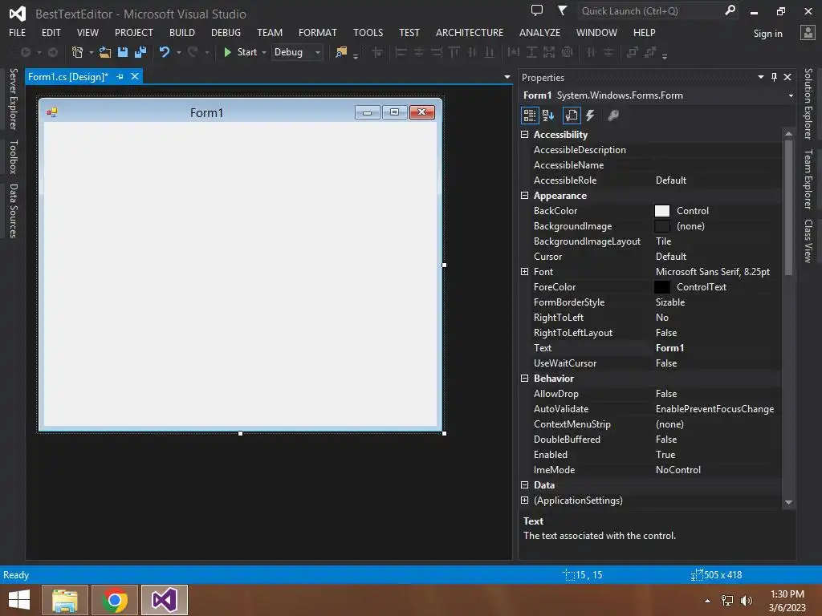822x616 pixels.
Task: Sort Properties alphabetically
Action: [548, 115]
